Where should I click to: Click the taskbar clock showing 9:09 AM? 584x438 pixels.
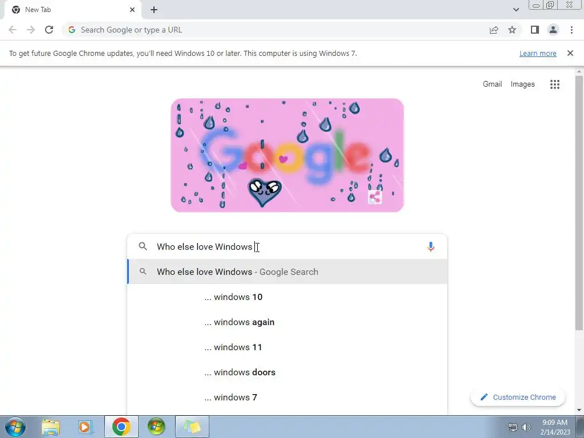[x=555, y=427]
